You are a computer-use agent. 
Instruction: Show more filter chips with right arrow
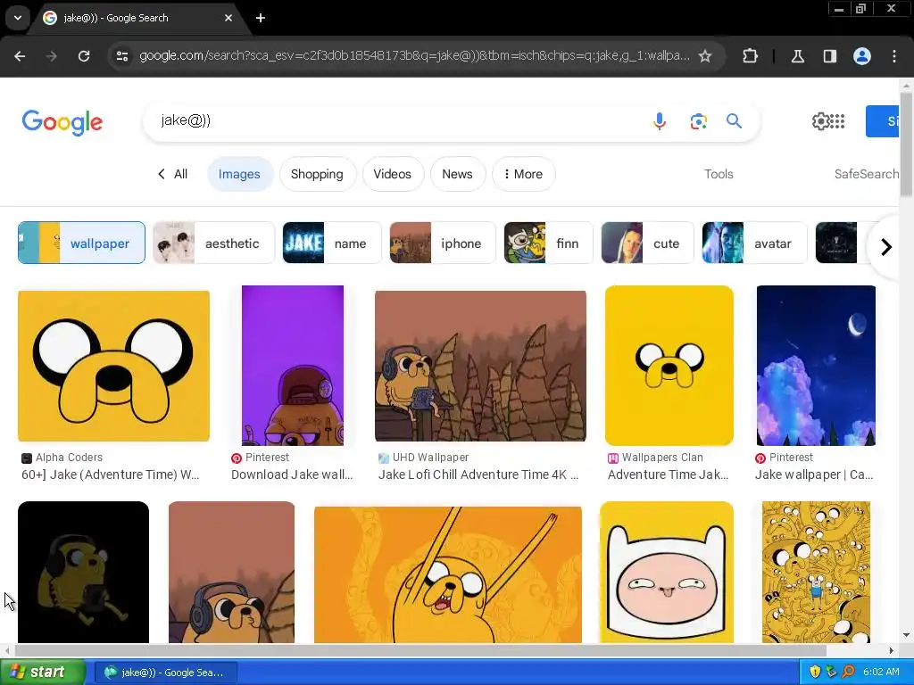[886, 247]
